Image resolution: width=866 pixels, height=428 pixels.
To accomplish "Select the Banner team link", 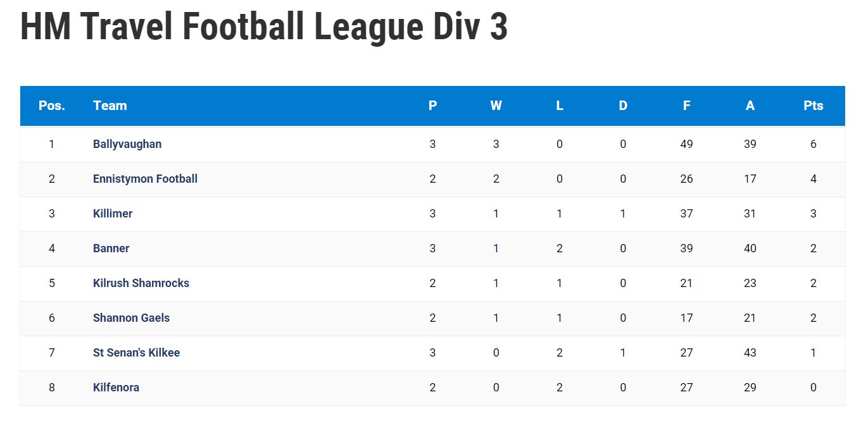I will pos(111,248).
